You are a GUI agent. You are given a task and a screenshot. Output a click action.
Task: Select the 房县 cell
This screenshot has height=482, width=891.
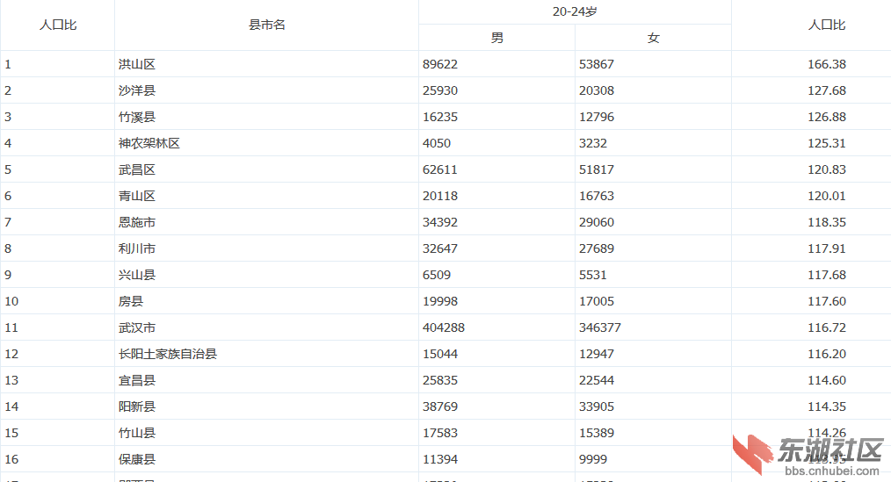tap(266, 301)
